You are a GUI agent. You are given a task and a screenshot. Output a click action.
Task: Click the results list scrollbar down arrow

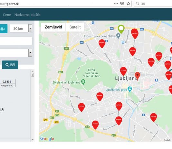point(33,140)
